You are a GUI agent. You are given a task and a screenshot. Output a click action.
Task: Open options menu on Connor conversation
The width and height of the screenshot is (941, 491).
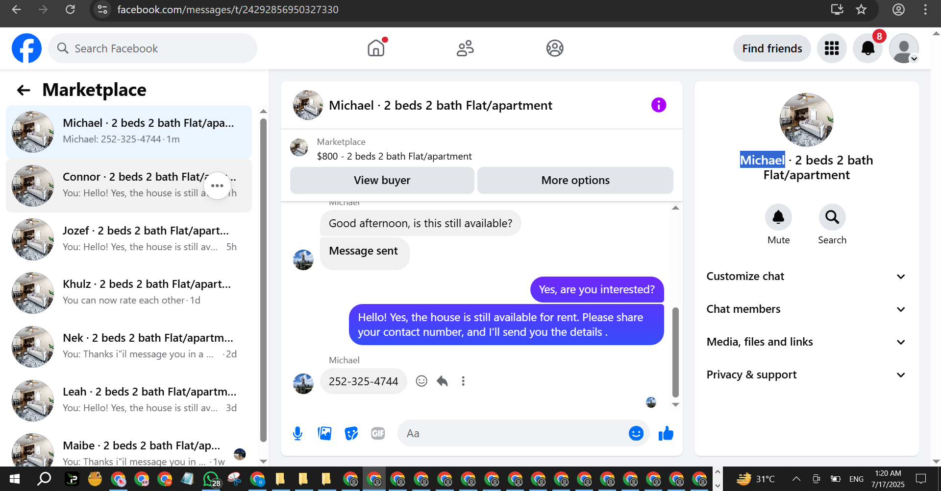click(x=217, y=186)
